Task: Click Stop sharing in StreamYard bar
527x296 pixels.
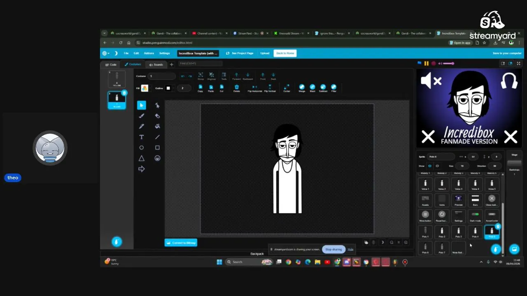Action: click(333, 250)
